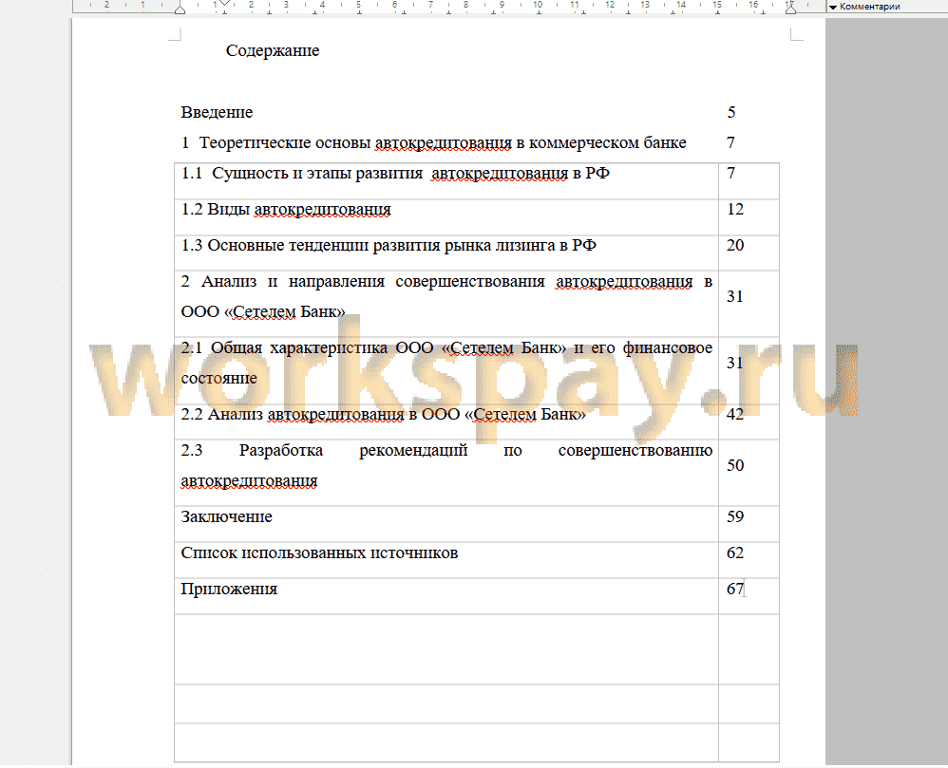948x768 pixels.
Task: Click page number 62 cell
Action: 749,560
